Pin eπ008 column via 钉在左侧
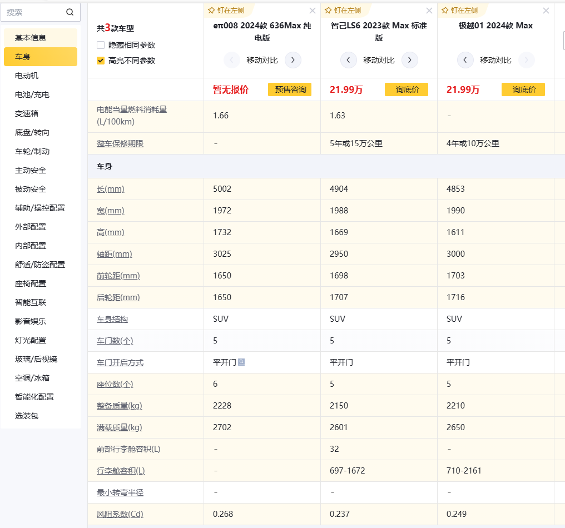This screenshot has width=565, height=528. [x=226, y=11]
